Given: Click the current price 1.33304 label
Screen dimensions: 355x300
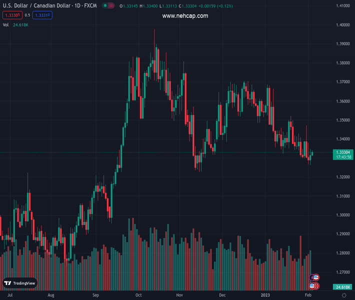Looking at the screenshot, I should [x=342, y=152].
